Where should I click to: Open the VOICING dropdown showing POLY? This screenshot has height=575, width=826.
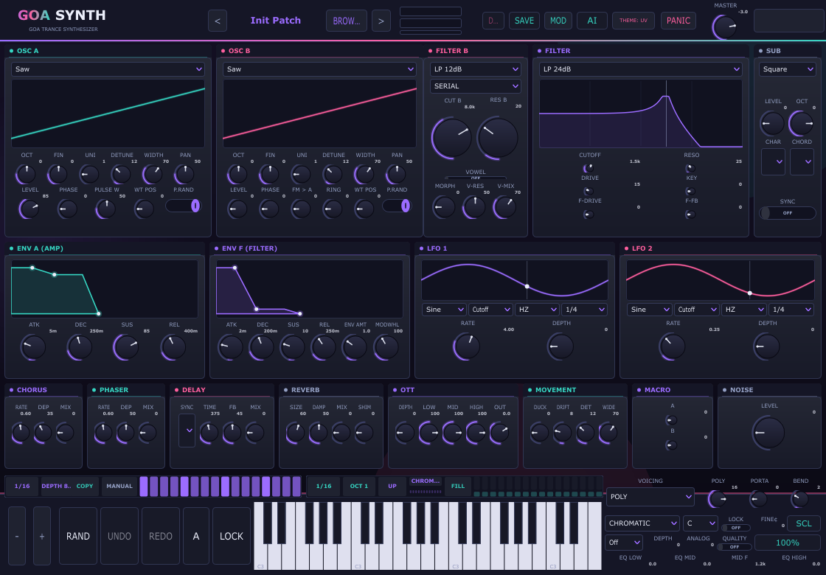point(650,497)
